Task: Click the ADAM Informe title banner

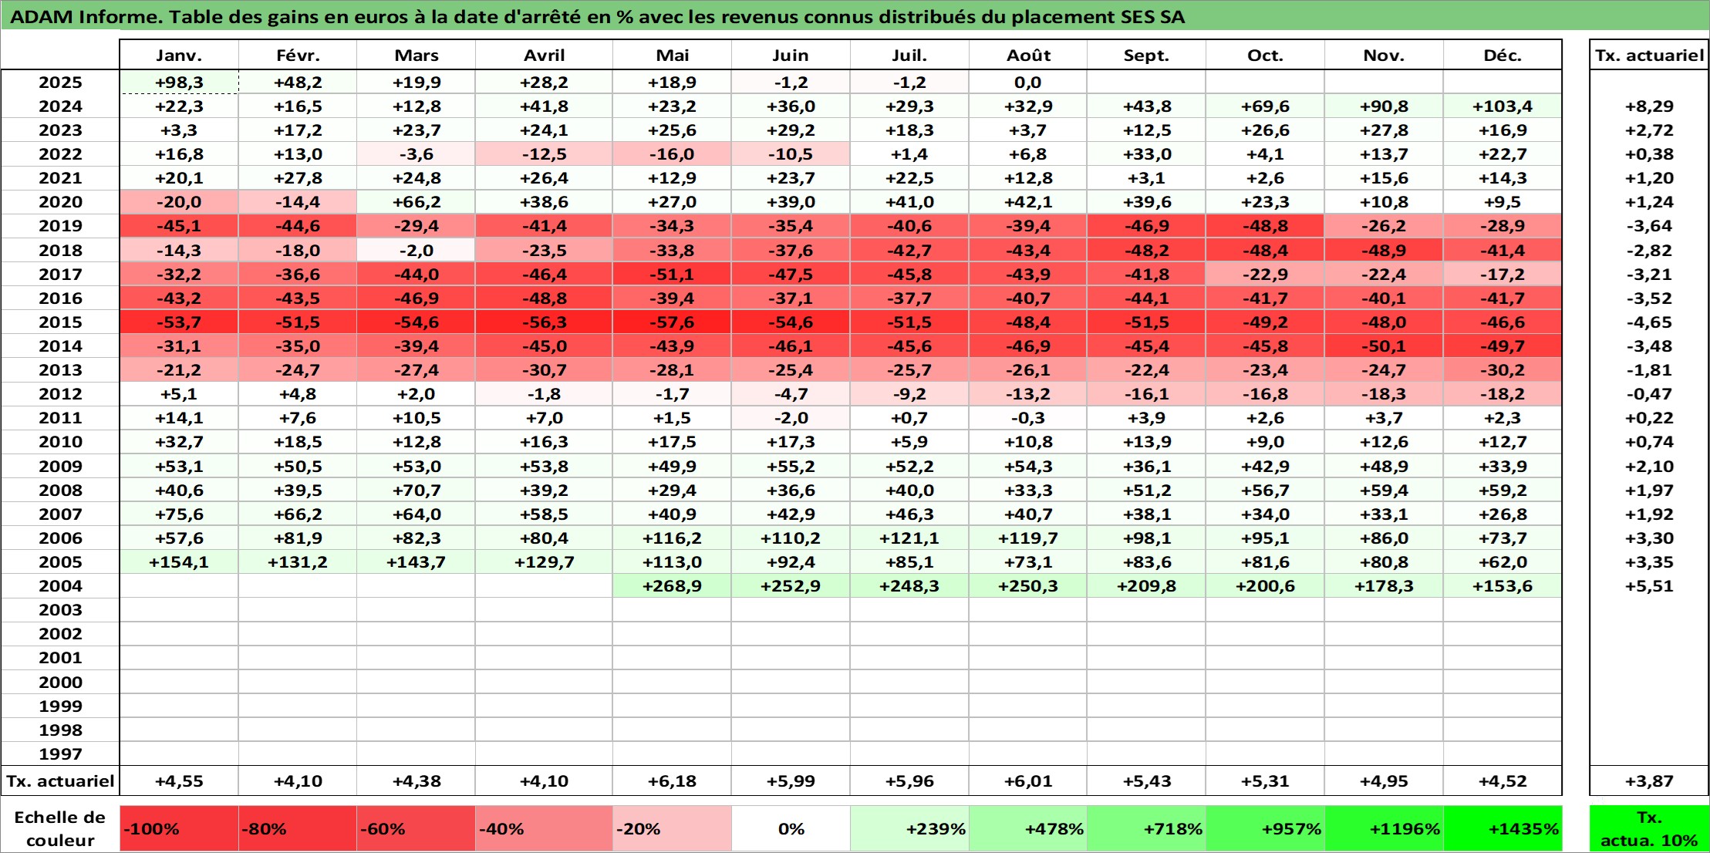Action: (x=855, y=16)
